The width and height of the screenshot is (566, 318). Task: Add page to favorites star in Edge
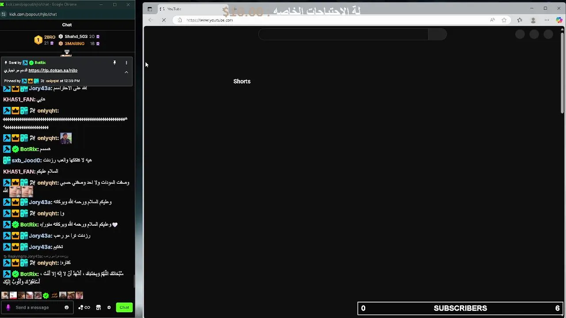(504, 20)
